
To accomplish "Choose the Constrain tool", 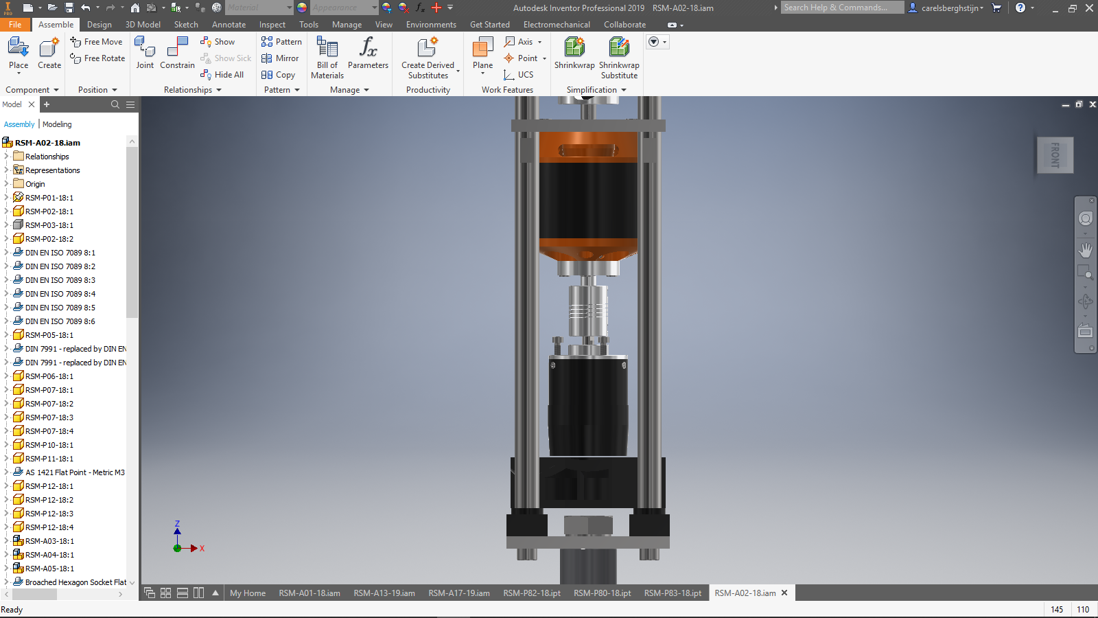I will [177, 54].
